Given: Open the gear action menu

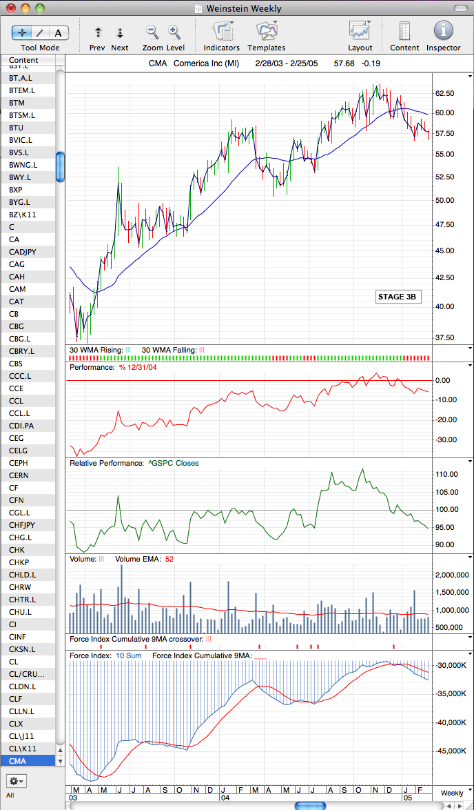Looking at the screenshot, I should [x=16, y=780].
